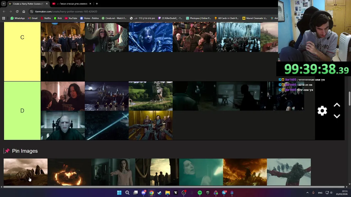Pick the snowy figures image from unranked row
This screenshot has width=351, height=197.
click(x=289, y=172)
